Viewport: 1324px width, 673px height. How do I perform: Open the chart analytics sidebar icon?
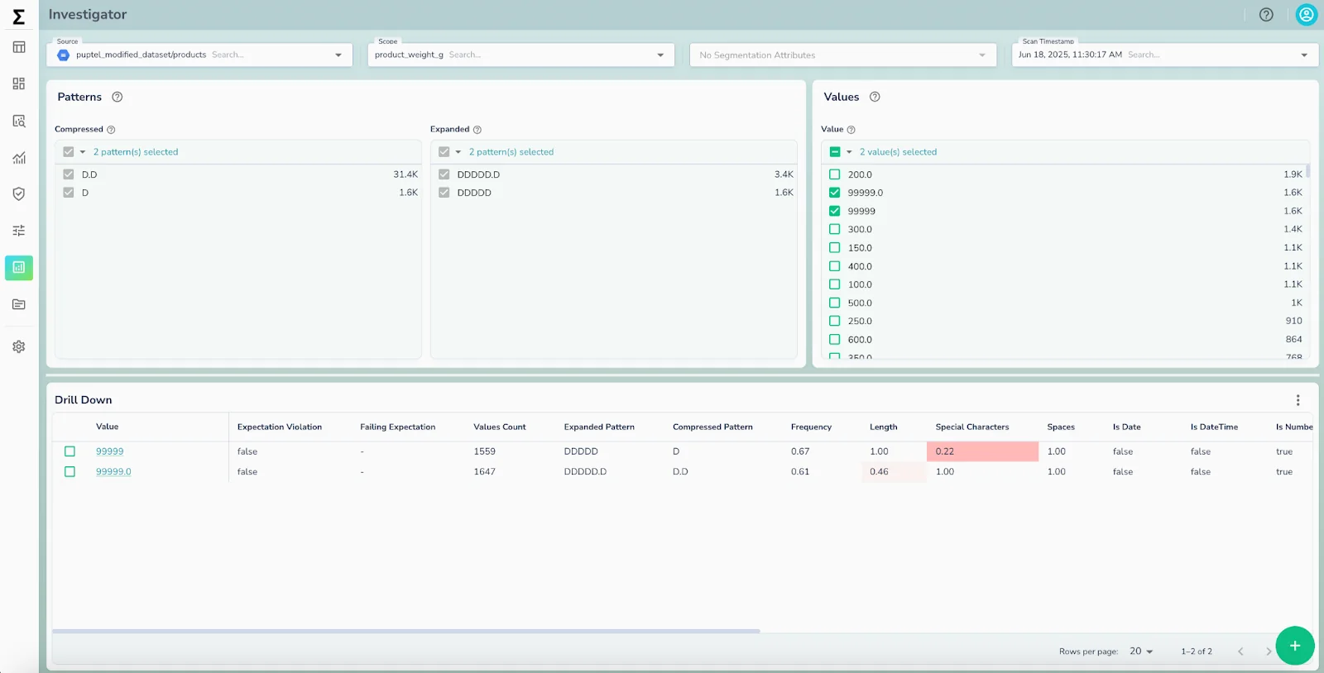point(19,157)
